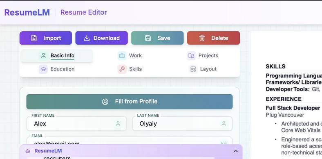Click the wrench icon beside Skills
The height and width of the screenshot is (159, 322).
122,69
